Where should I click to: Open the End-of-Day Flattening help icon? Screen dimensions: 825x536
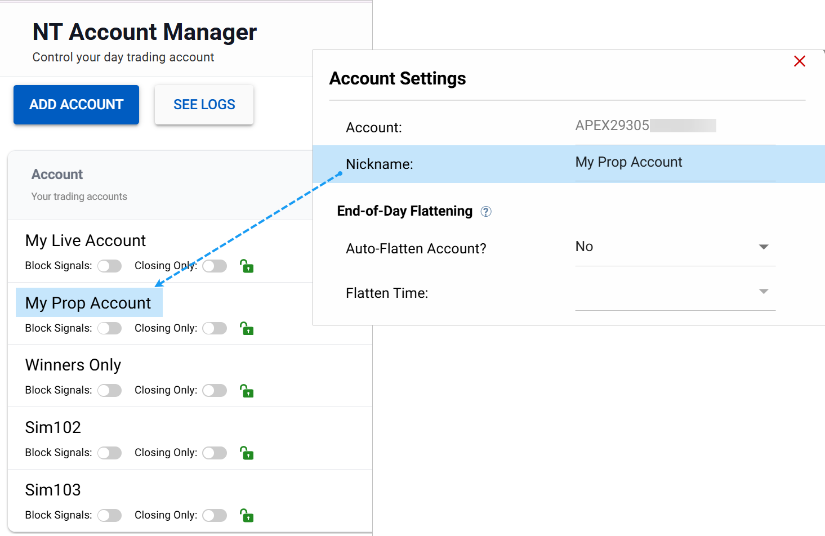tap(486, 211)
